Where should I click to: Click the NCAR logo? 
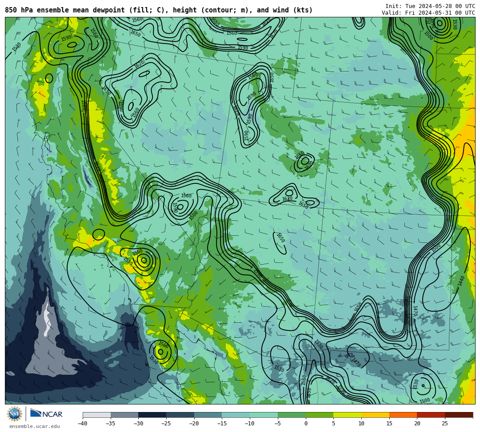[46, 414]
